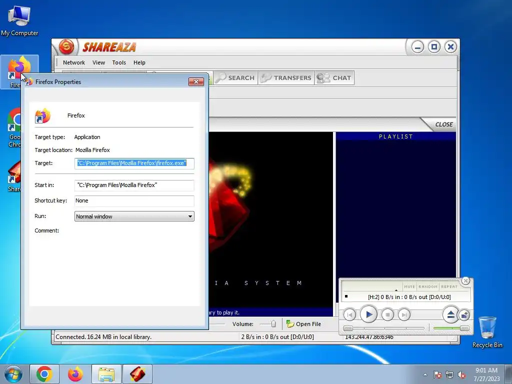Click the eject/open button in mini player
Image resolution: width=512 pixels, height=384 pixels.
450,315
